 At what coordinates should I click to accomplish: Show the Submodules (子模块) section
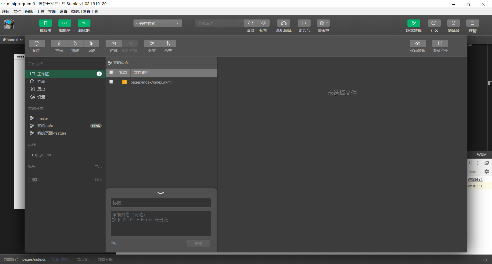coord(98,180)
